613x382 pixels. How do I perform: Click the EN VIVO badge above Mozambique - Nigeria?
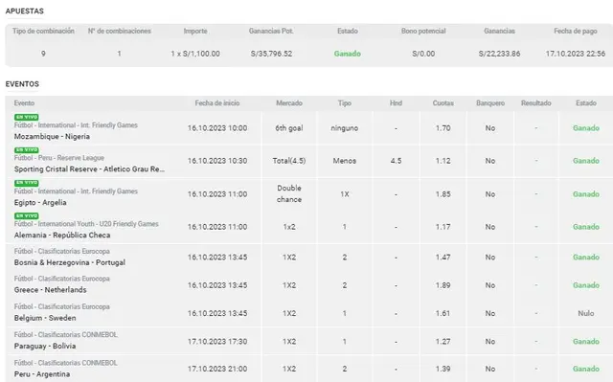[26, 117]
